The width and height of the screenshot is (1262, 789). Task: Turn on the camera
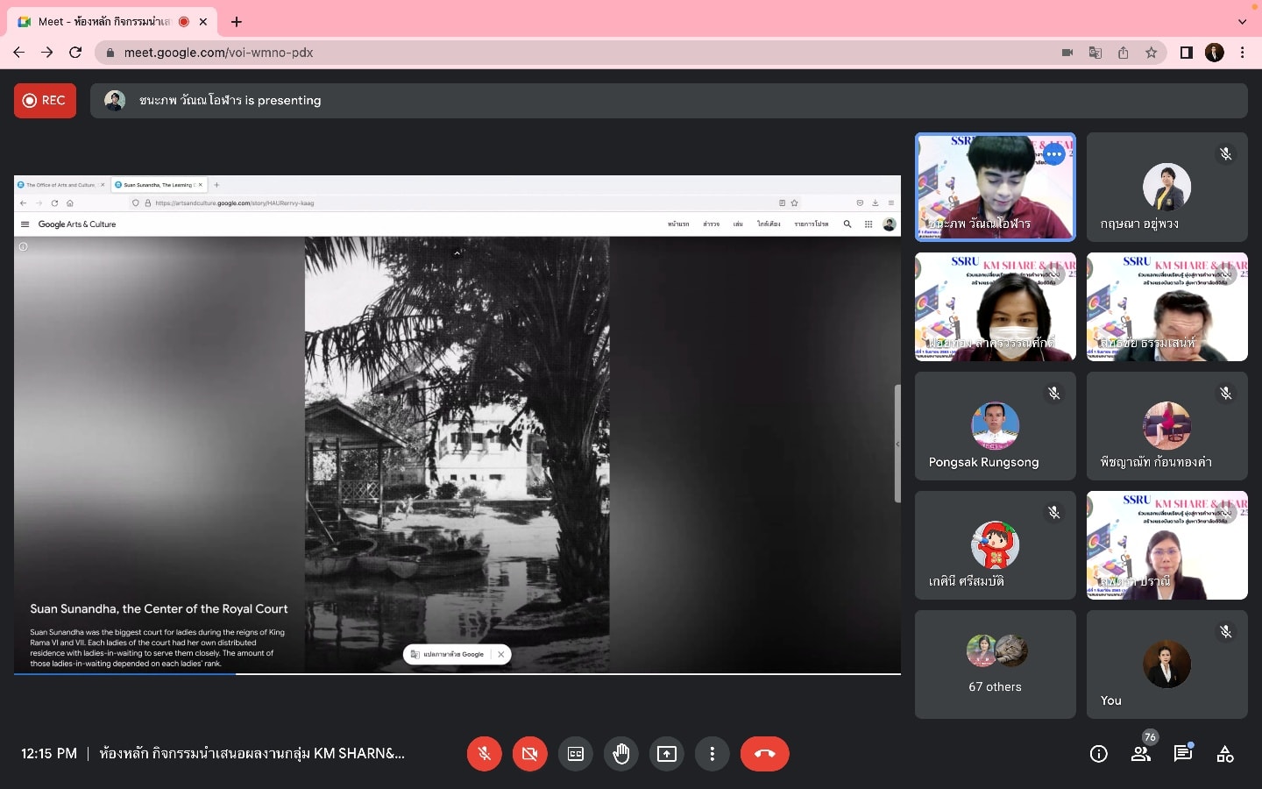pos(529,754)
